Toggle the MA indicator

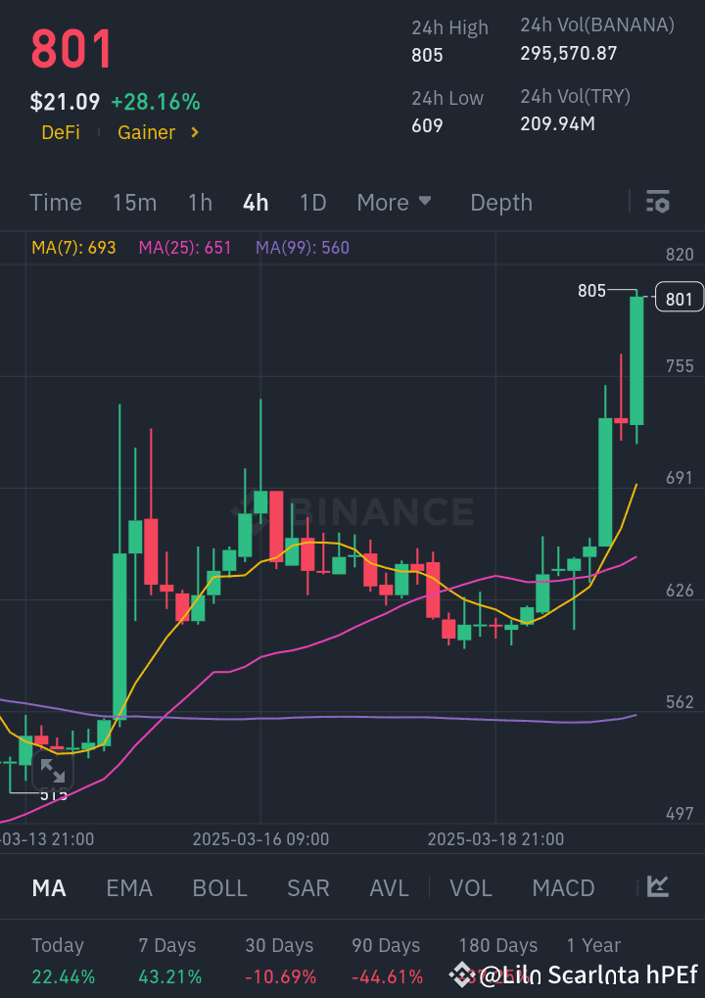(x=49, y=888)
